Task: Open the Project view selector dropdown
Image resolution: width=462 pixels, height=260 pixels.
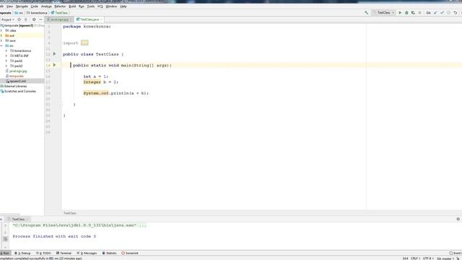Action: pyautogui.click(x=8, y=19)
